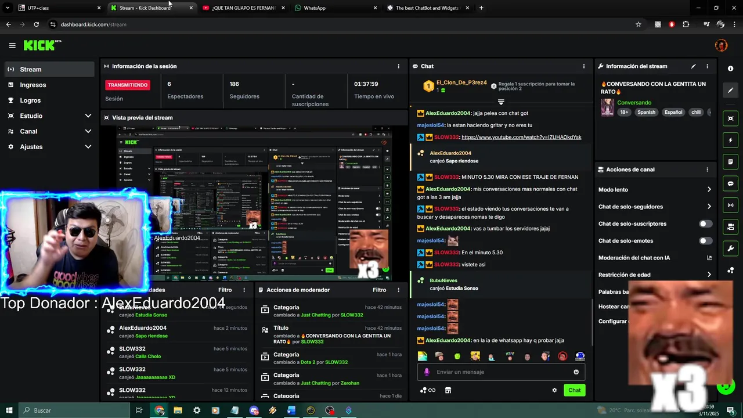This screenshot has width=743, height=418.
Task: Expand Modo lento options
Action: [x=709, y=189]
